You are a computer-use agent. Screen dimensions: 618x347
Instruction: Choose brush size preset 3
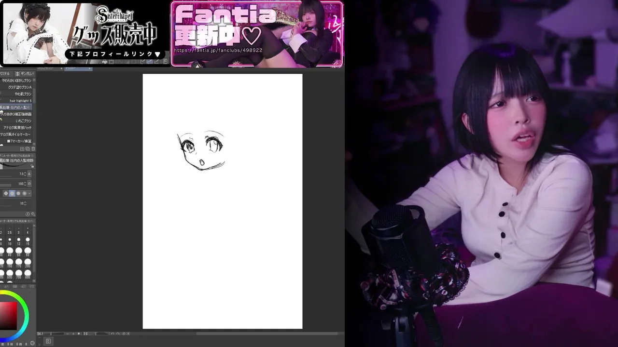[x=18, y=231]
